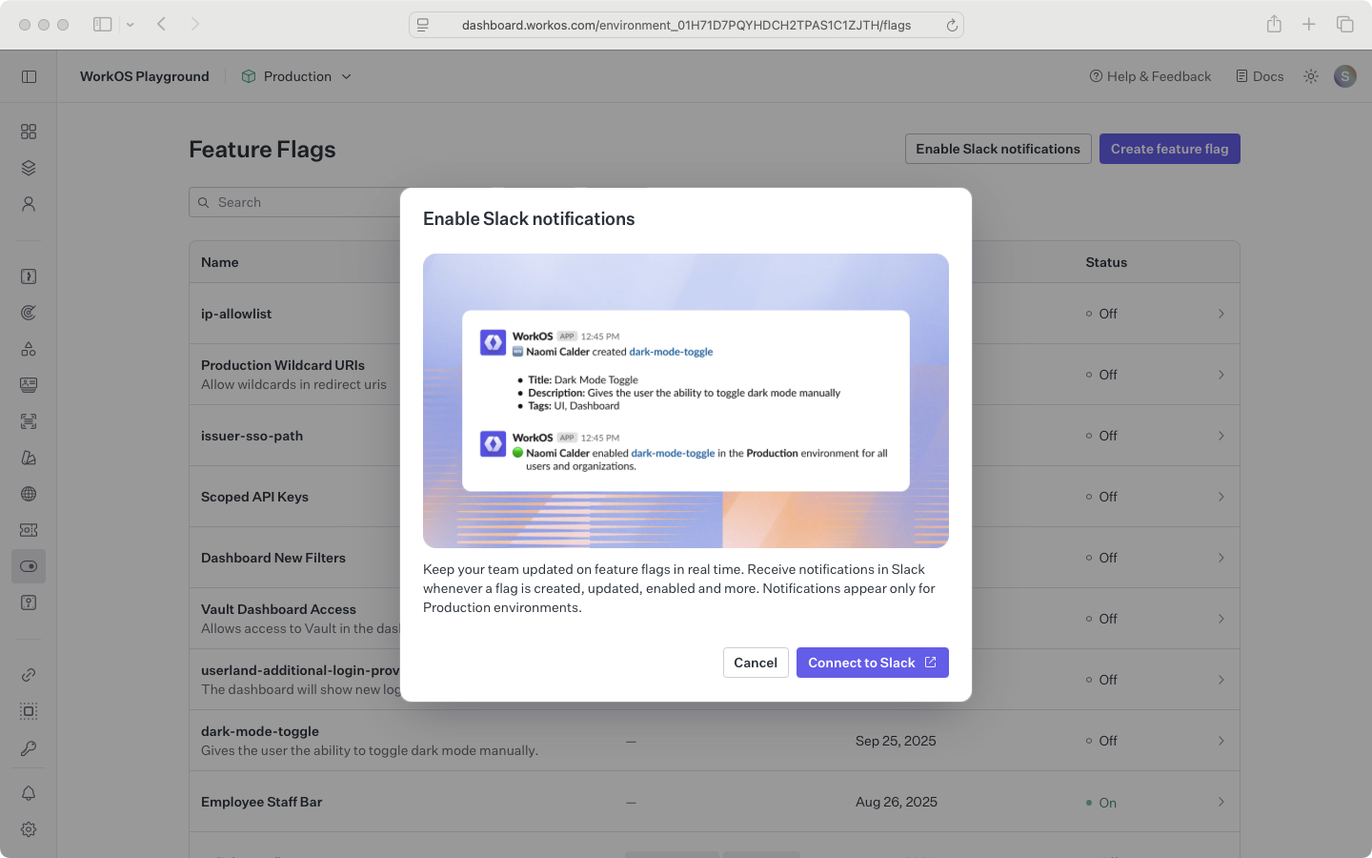Toggle the app sidebar collapse icon
The image size is (1372, 858).
[x=29, y=76]
